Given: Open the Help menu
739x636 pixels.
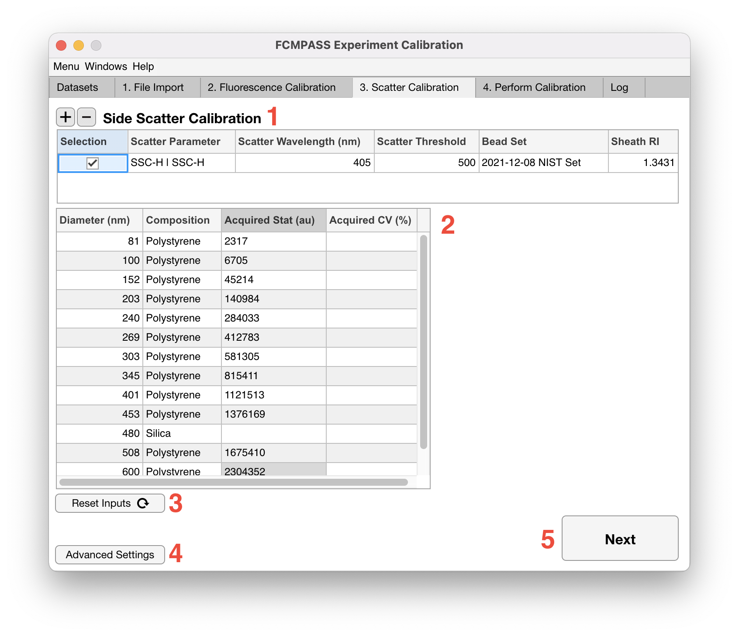Looking at the screenshot, I should tap(143, 66).
